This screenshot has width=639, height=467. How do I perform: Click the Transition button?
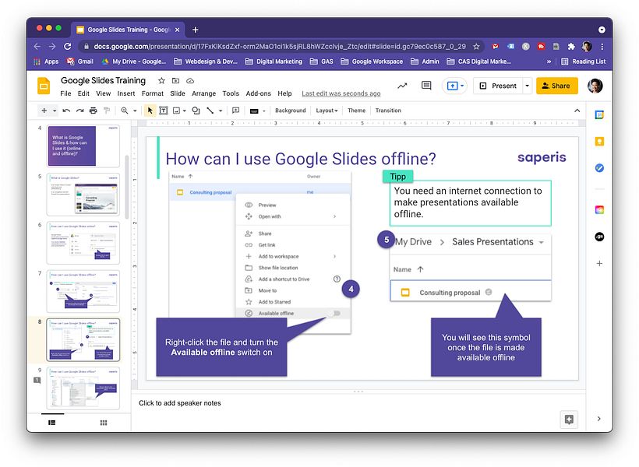(x=388, y=111)
